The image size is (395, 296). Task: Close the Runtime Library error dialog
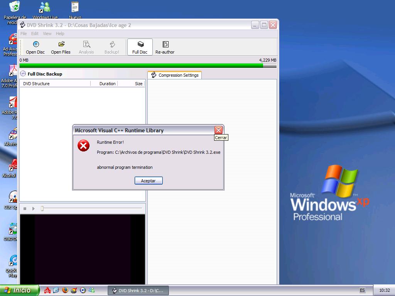218,130
